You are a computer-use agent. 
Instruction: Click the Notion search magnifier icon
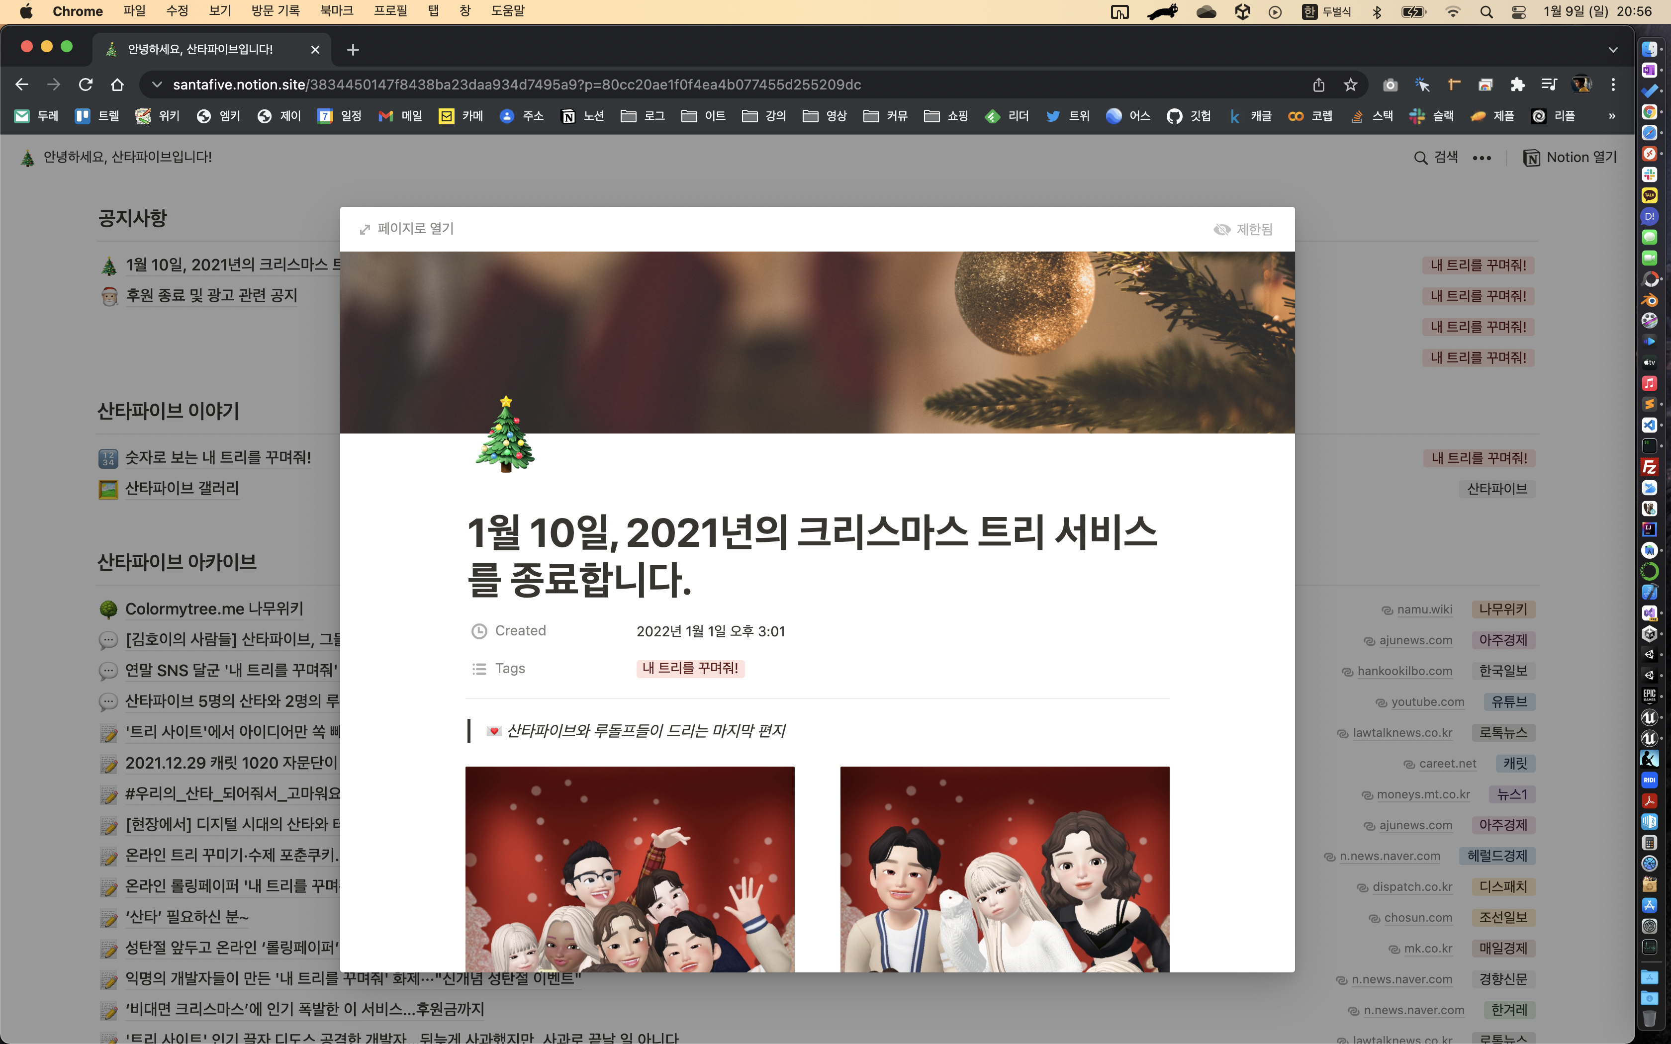coord(1420,158)
